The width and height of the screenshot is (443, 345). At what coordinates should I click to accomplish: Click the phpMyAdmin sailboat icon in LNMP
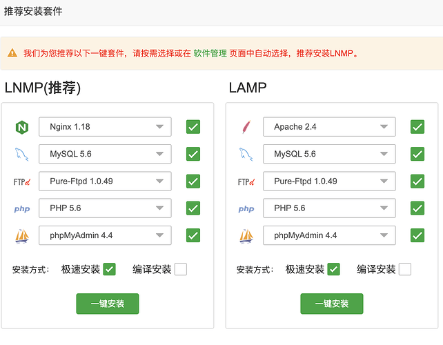pos(22,236)
